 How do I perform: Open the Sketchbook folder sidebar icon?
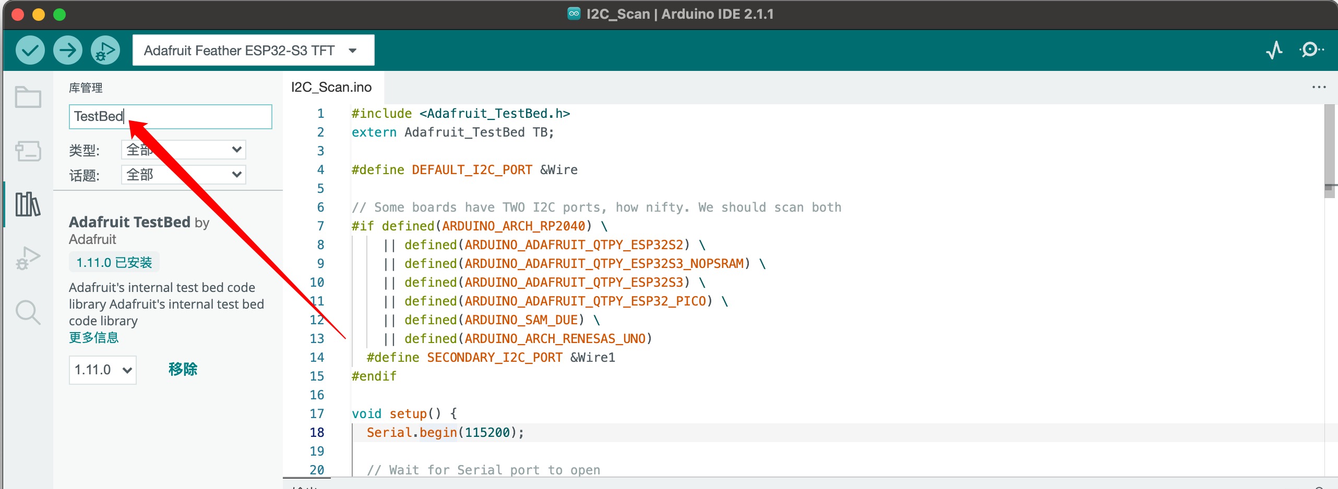coord(28,97)
